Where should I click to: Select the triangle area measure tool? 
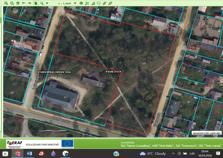(x=93, y=3)
